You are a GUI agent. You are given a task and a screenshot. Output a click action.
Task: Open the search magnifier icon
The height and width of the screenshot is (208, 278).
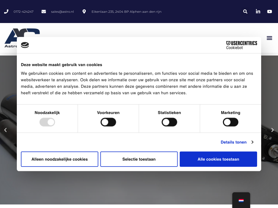[245, 11]
